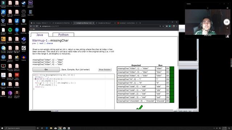Viewport: 232px width, 130px height.
Task: Bookmark this page with the star icon
Action: 163,26
